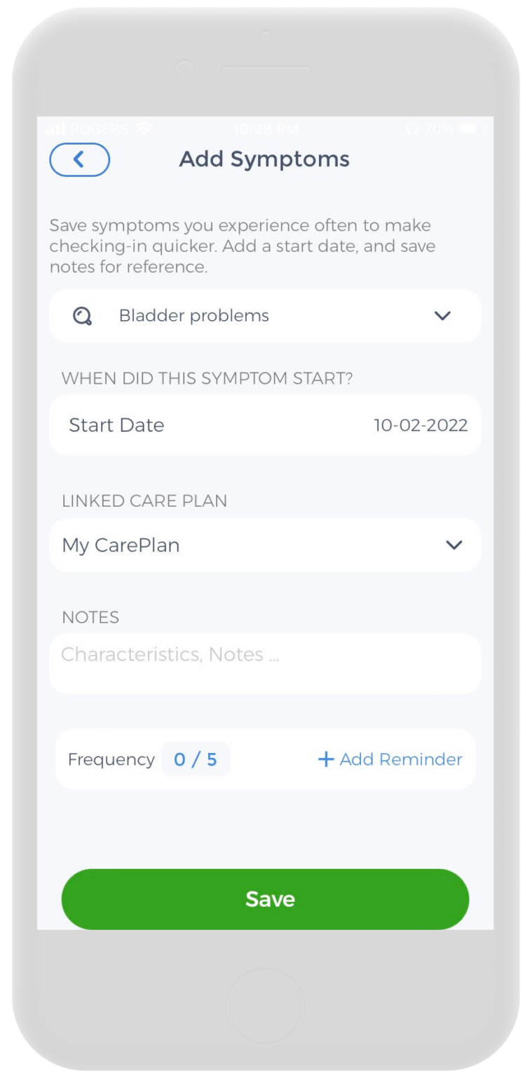532x1078 pixels.
Task: Click the search magnifier icon in symptom field
Action: coord(82,317)
